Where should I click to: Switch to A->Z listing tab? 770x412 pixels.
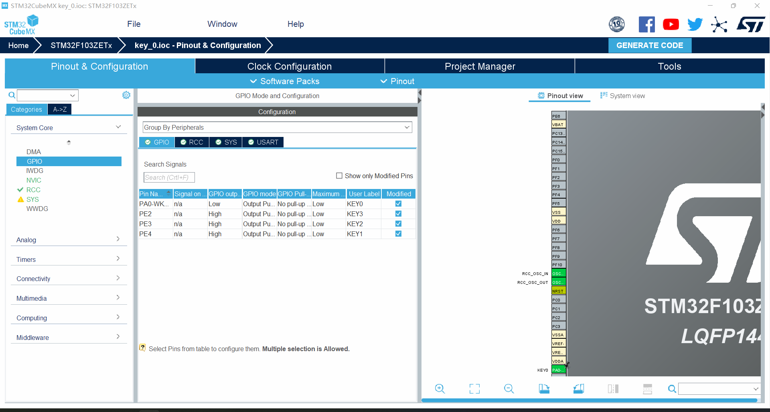60,109
